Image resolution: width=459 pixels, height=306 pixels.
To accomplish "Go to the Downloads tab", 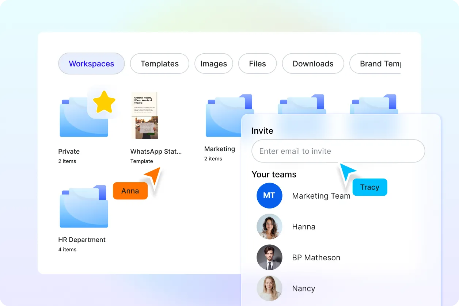I will tap(313, 64).
